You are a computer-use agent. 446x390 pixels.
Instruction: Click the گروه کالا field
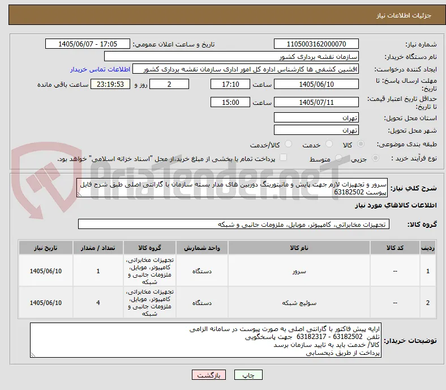click(234, 224)
